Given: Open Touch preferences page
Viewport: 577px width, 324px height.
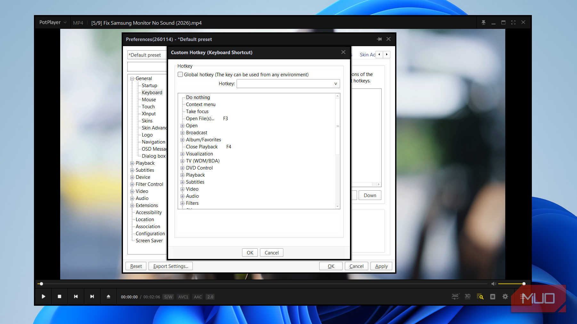Looking at the screenshot, I should [x=148, y=107].
